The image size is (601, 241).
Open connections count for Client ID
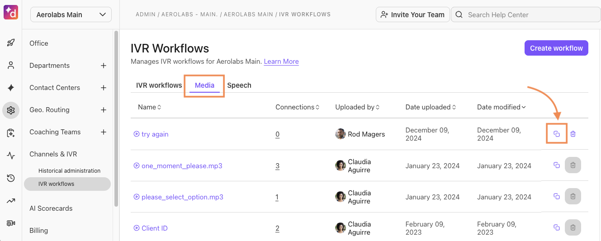(x=277, y=228)
